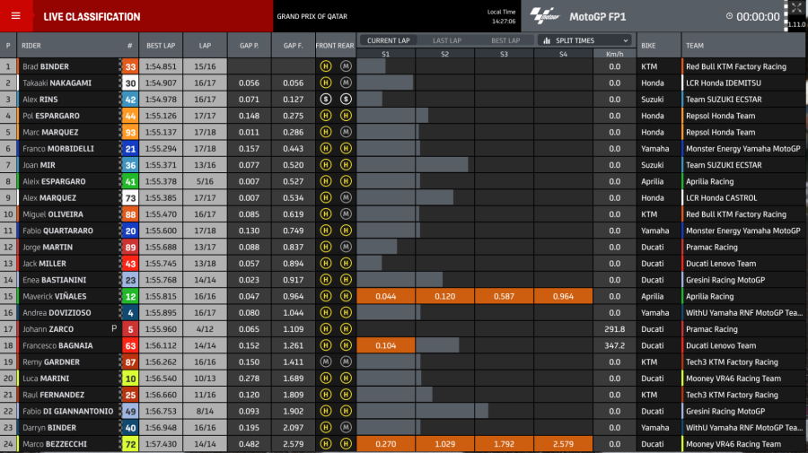Click Mooney VR46 Racing Team for Marini
Screen dimensions: 808x453
point(733,379)
